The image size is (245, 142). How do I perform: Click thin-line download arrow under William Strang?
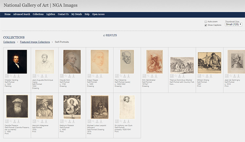211,76
